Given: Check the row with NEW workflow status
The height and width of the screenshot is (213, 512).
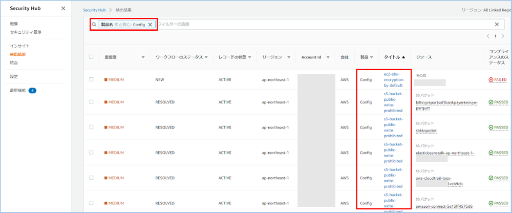Looking at the screenshot, I should point(91,80).
